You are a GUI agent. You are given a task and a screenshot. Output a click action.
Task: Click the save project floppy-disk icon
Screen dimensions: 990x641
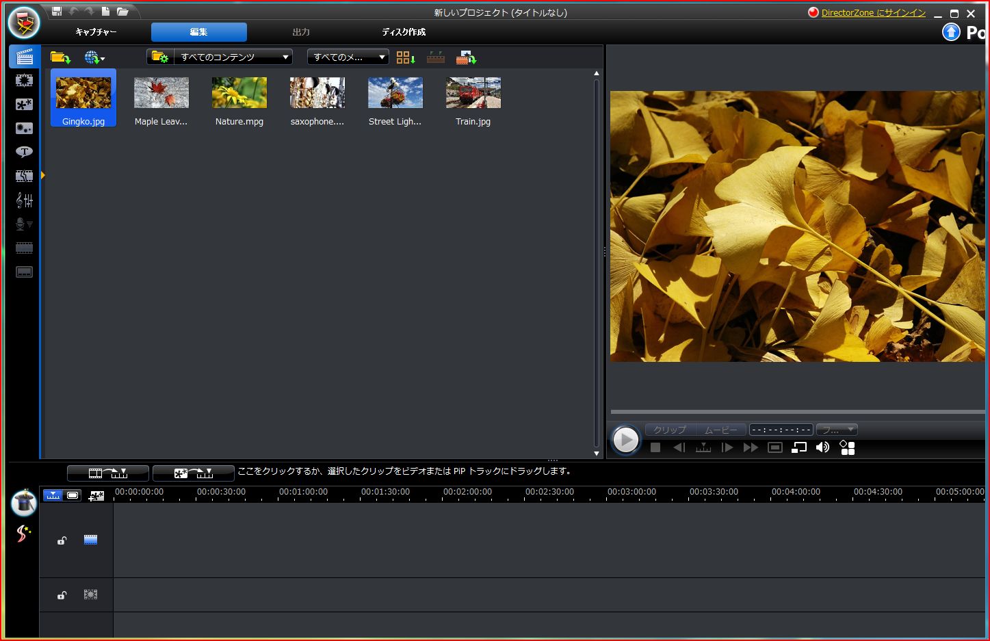(57, 12)
